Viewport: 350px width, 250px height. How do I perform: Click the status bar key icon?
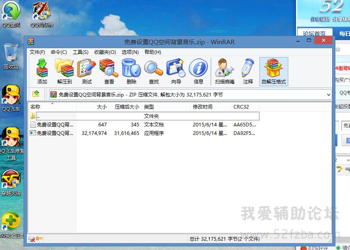pyautogui.click(x=39, y=239)
